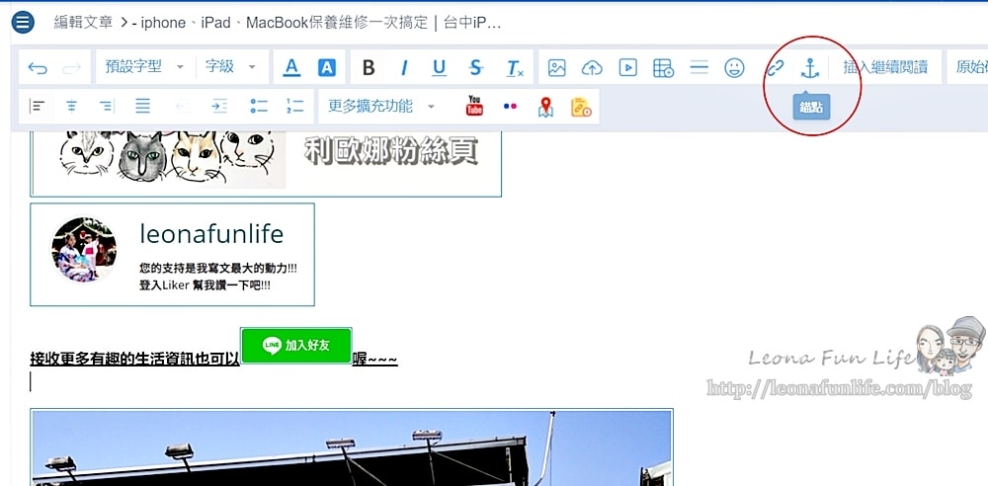
Task: Click the LINE 加入好友 button
Action: click(x=296, y=346)
